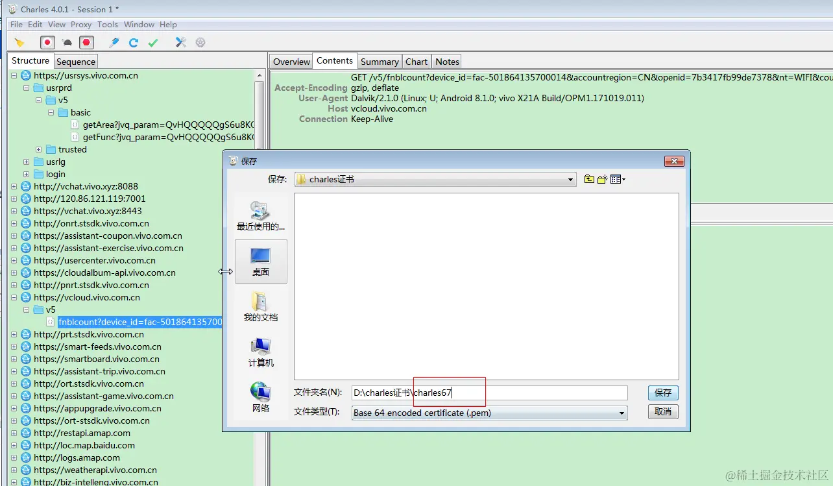This screenshot has height=486, width=833.
Task: Switch to the Structure tab
Action: (30, 60)
